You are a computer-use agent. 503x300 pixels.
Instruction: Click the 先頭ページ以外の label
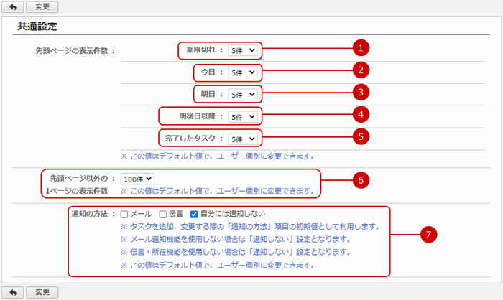(79, 178)
